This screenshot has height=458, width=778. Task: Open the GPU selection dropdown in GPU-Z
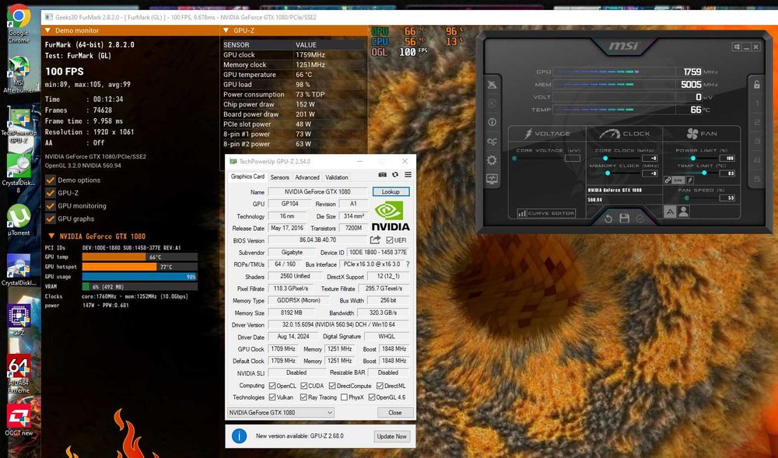280,412
